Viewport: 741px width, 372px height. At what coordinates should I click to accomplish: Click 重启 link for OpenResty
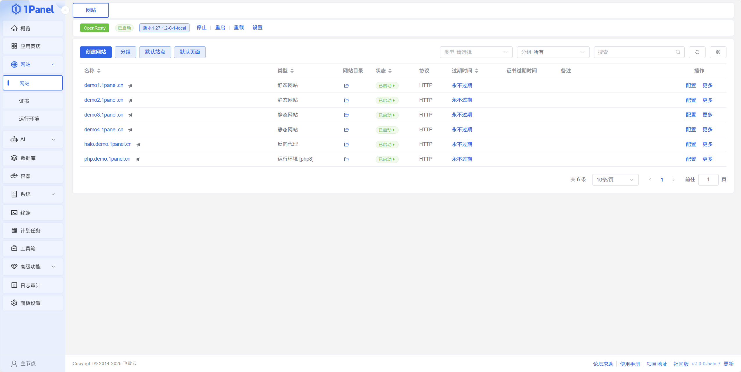(220, 28)
